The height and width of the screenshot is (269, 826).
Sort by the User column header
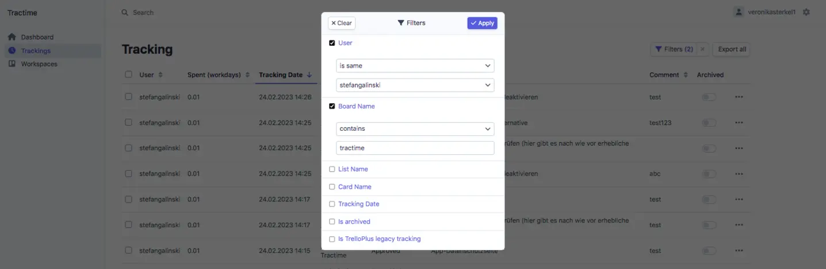point(151,75)
